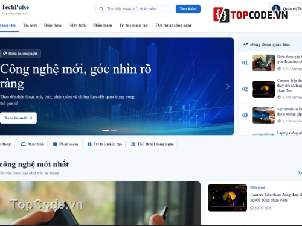Click the eye icon beside 1,457 views

coord(279,69)
